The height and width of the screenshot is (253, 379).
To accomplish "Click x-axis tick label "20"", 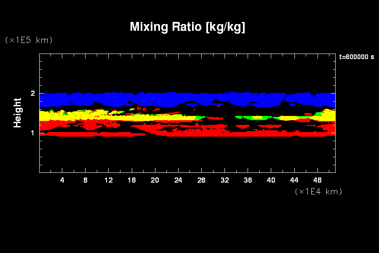I will [155, 180].
